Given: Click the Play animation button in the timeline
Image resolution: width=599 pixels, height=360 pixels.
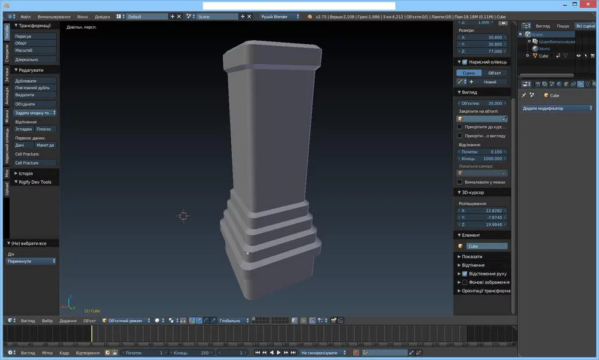Looking at the screenshot, I should 279,353.
